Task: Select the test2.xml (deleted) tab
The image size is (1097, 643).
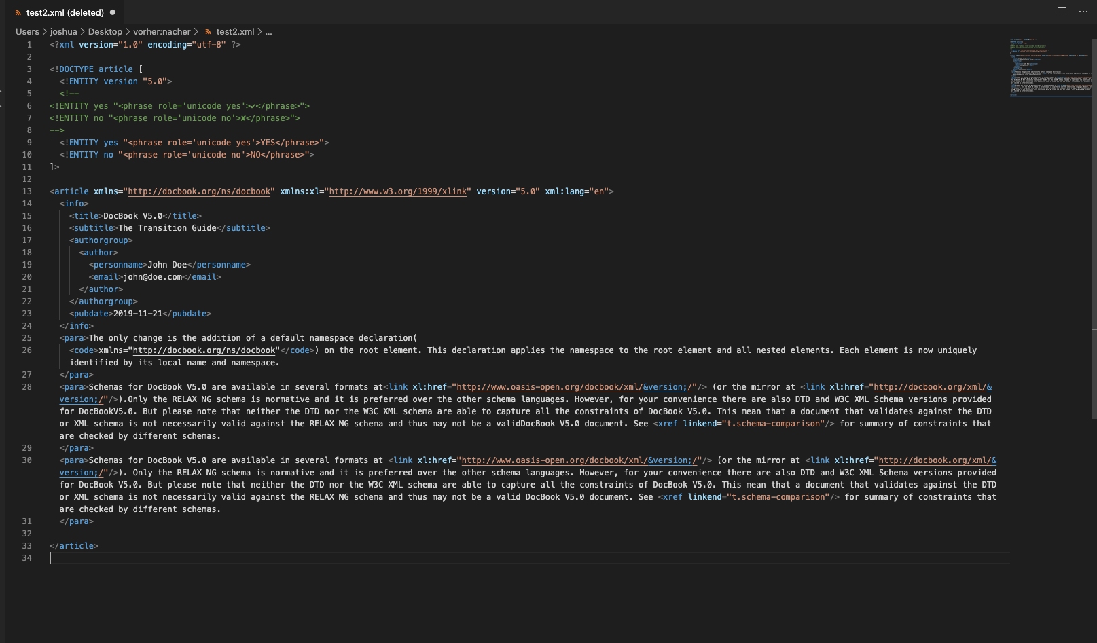Action: coord(65,12)
